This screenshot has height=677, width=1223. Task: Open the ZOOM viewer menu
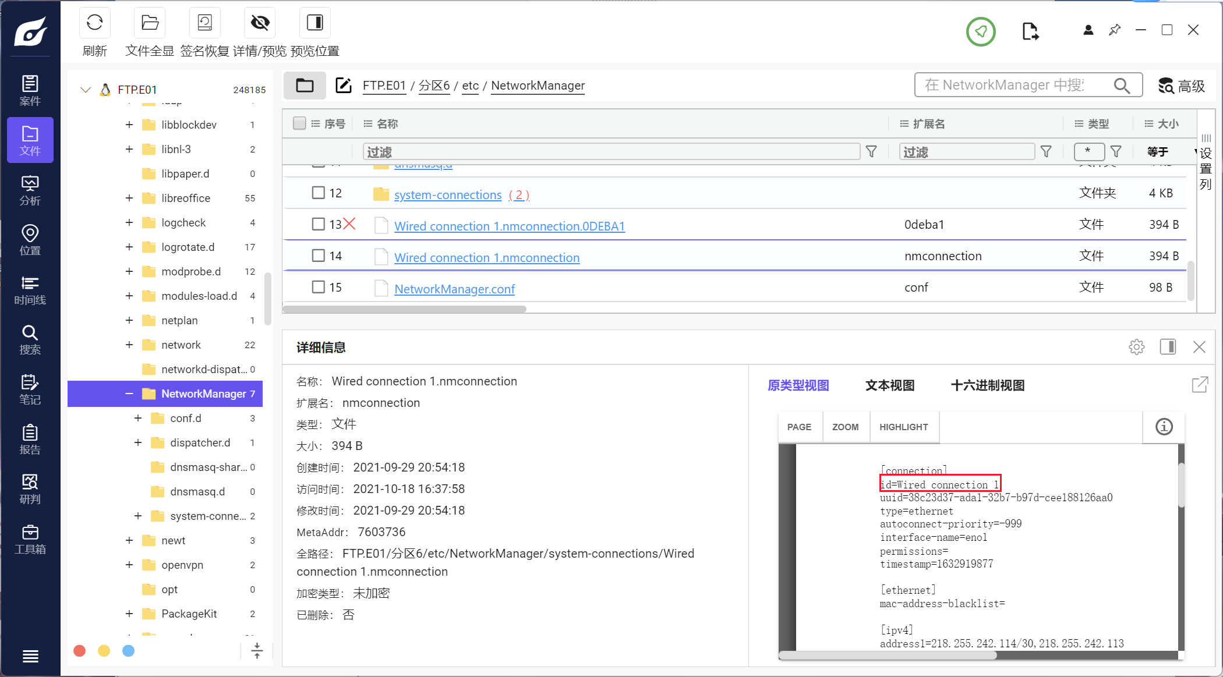point(846,427)
